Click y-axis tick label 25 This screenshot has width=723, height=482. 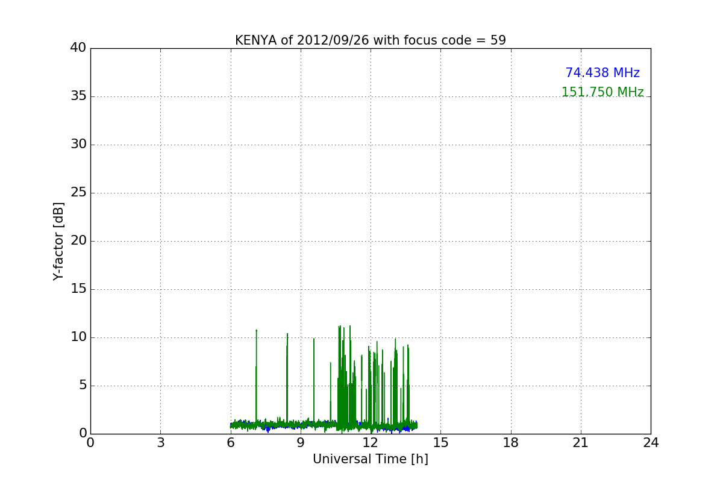[x=78, y=193]
